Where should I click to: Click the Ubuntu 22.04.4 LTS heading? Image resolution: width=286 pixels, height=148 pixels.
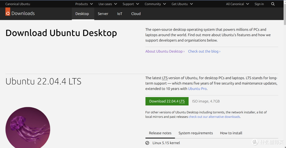point(43,81)
